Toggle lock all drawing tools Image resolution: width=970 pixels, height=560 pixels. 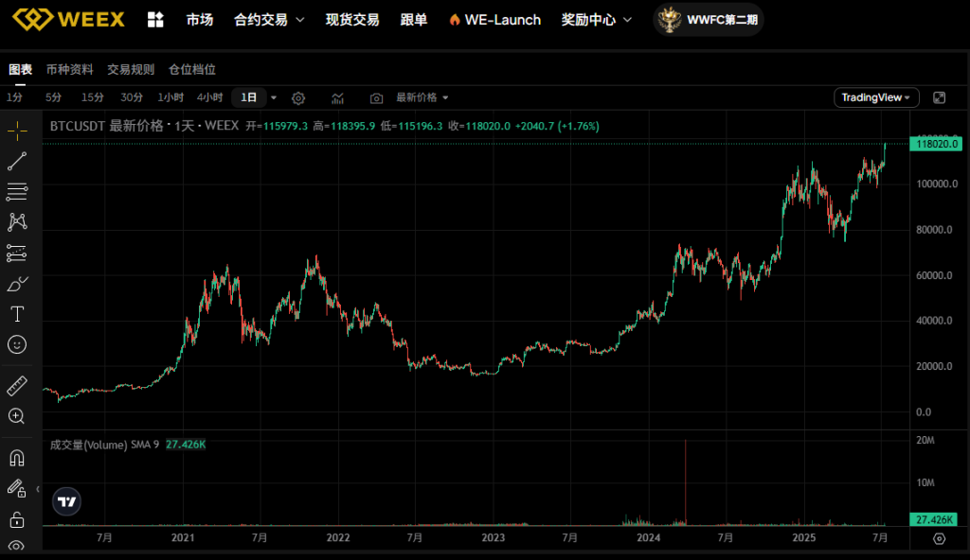point(17,518)
